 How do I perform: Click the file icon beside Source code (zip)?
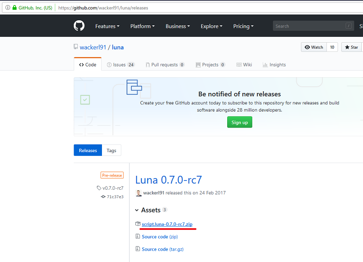point(138,236)
